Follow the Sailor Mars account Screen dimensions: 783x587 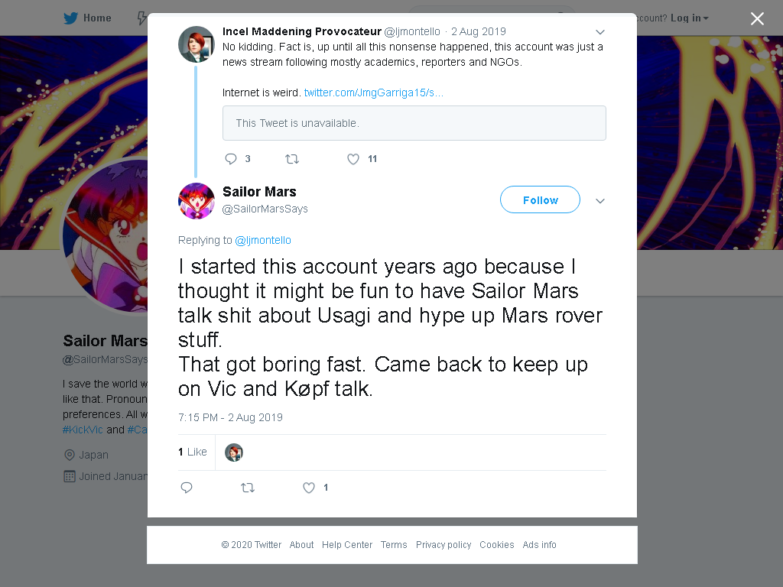click(x=541, y=199)
